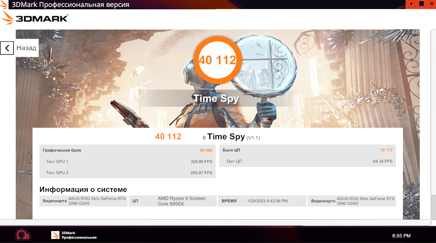The width and height of the screenshot is (436, 243).
Task: Click the 280.87 FPS value
Action: point(201,173)
